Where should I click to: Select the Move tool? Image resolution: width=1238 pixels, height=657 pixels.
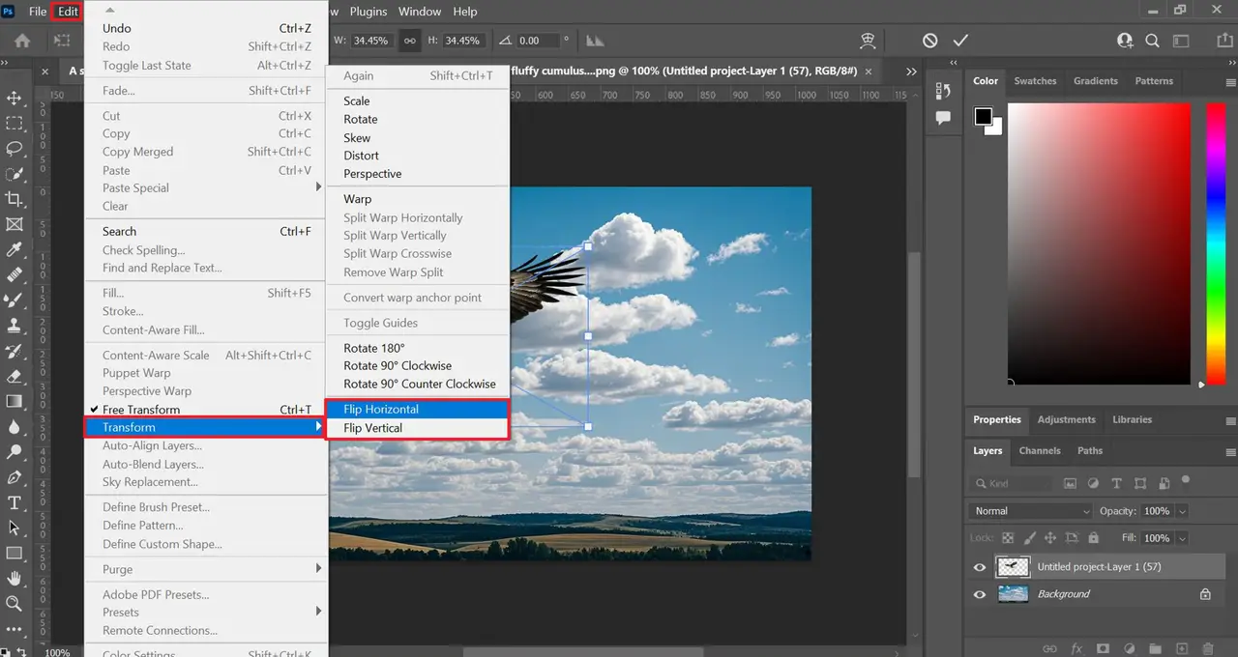click(x=15, y=100)
